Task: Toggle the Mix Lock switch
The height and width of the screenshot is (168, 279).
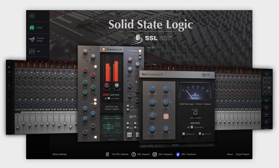Action: (x=200, y=134)
